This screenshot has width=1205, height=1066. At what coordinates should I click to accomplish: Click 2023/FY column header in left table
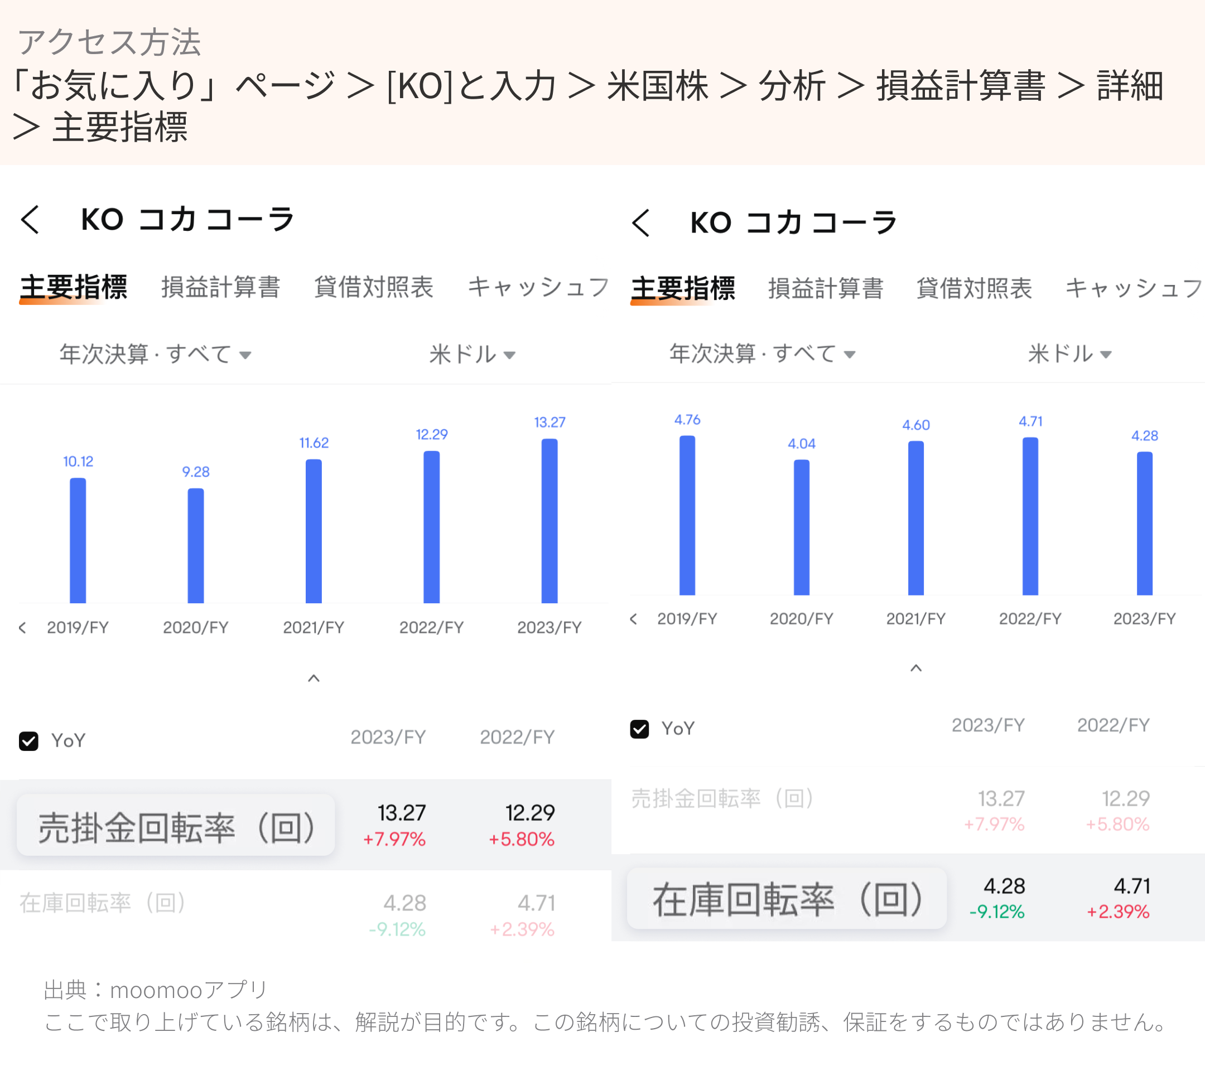click(388, 736)
